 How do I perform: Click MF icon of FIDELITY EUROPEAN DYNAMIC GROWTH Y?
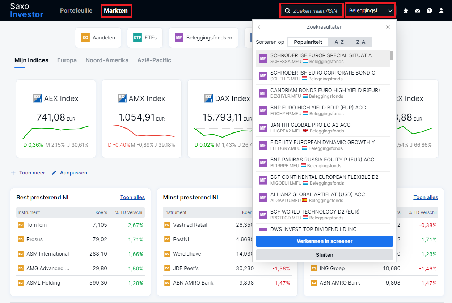[x=263, y=145]
